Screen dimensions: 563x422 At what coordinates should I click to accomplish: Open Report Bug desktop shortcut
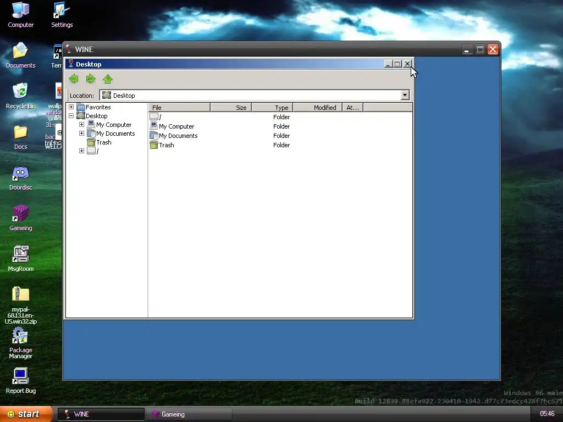(x=20, y=381)
